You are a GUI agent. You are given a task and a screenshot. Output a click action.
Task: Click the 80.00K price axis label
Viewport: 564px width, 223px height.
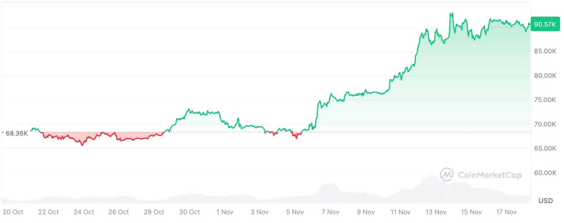[x=545, y=76]
